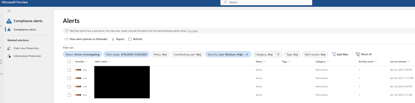Collapse the navigation hamburger menu
This screenshot has width=415, height=103.
click(x=9, y=11)
